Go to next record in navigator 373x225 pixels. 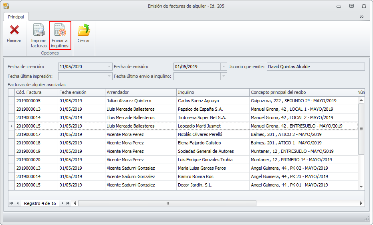click(62, 203)
